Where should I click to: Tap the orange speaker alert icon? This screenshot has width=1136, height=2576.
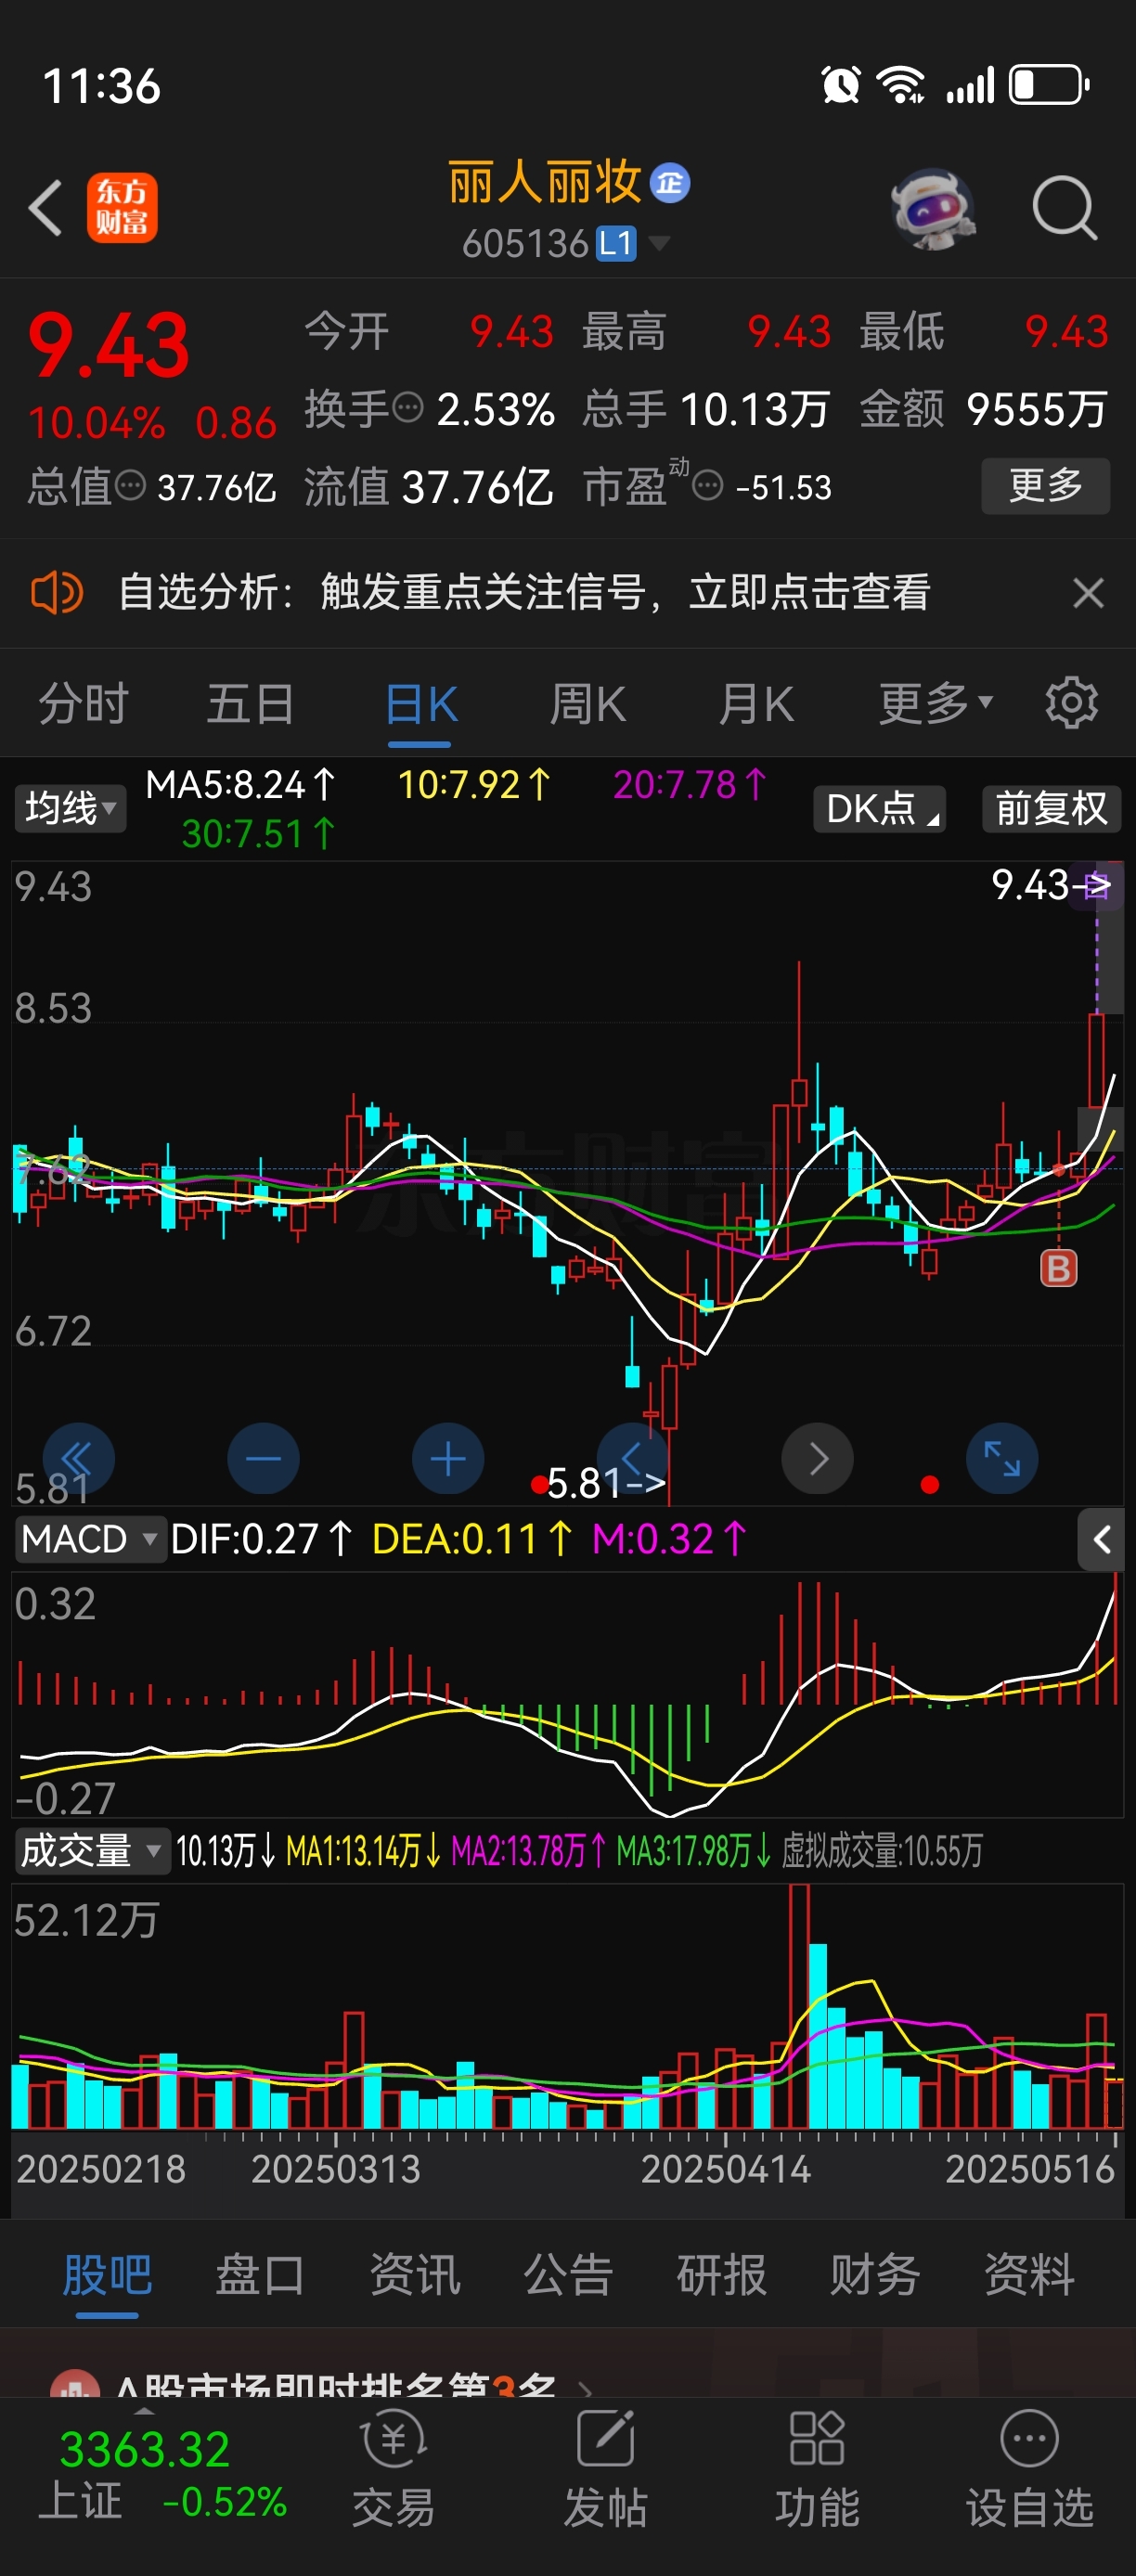point(57,593)
